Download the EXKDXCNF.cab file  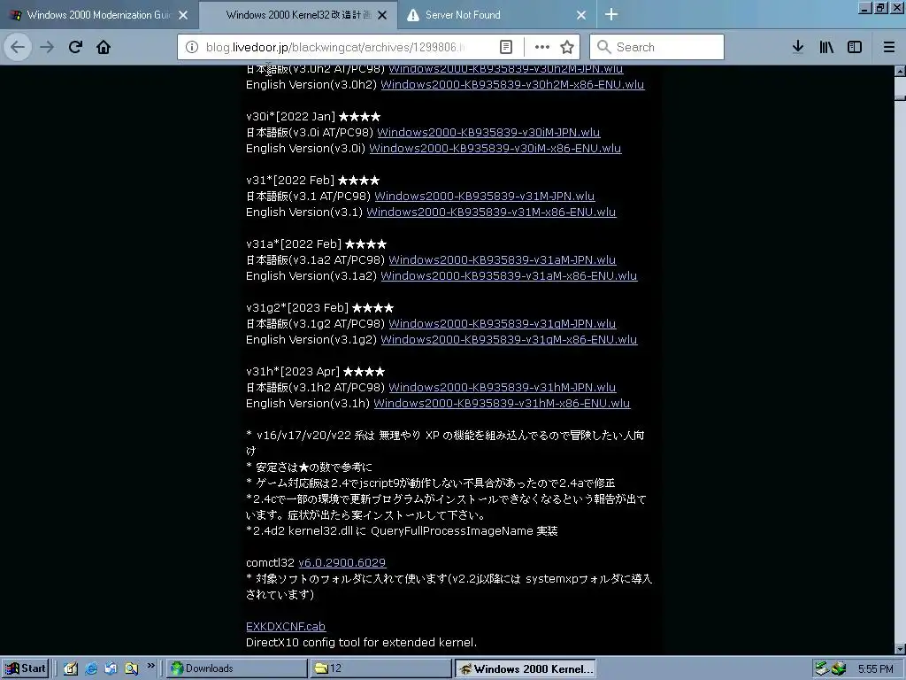pos(286,626)
